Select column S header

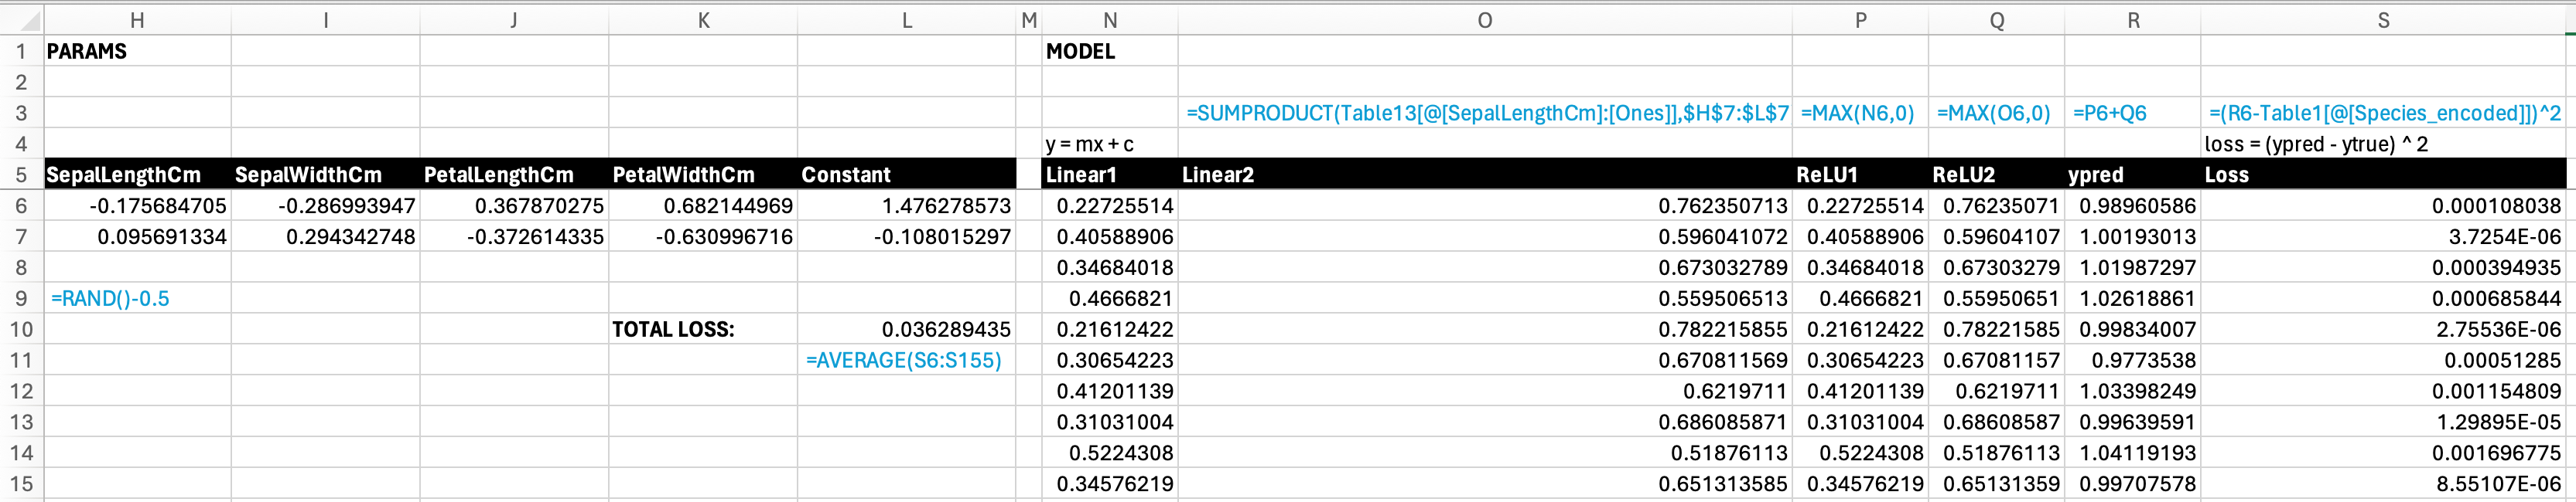click(2384, 21)
